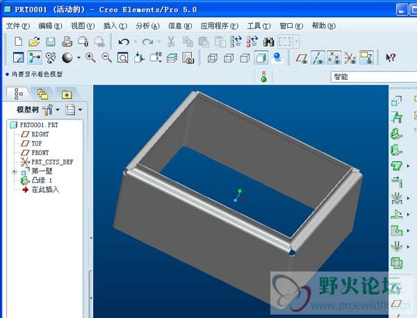Click the What's This help pointer icon
This screenshot has height=318, width=417.
tap(391, 58)
